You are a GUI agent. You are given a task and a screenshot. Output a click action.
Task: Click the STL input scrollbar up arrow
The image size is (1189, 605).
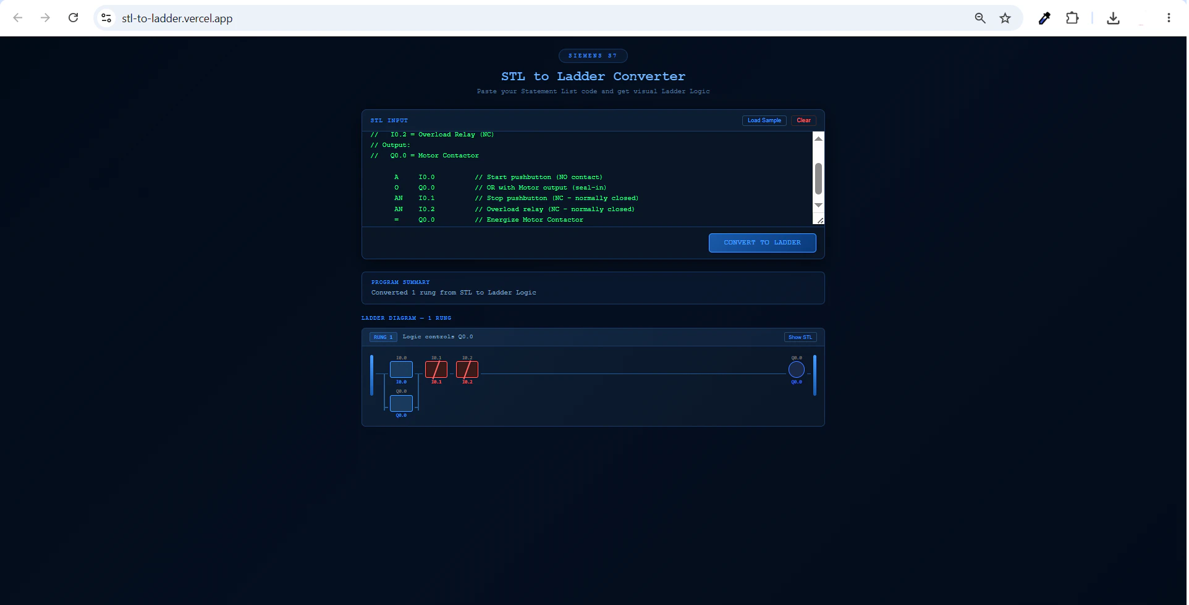tap(818, 138)
